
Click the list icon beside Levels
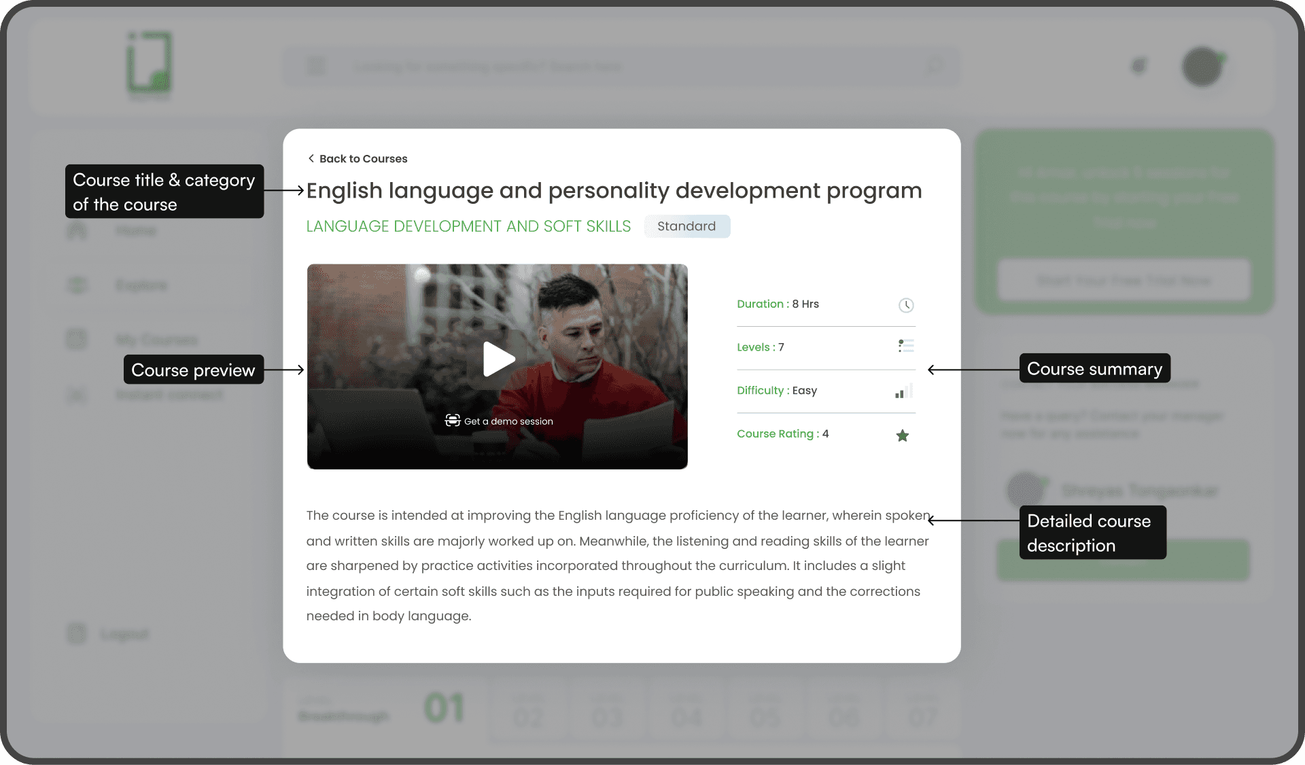(x=905, y=346)
